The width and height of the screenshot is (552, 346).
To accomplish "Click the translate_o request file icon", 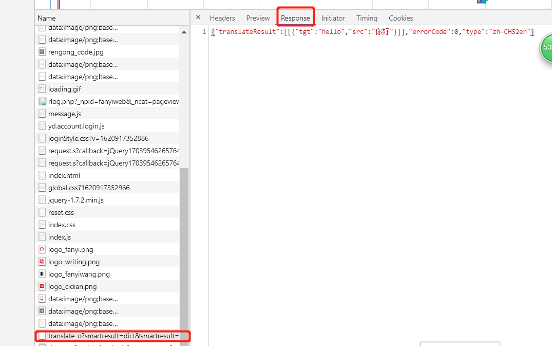I will pos(42,336).
